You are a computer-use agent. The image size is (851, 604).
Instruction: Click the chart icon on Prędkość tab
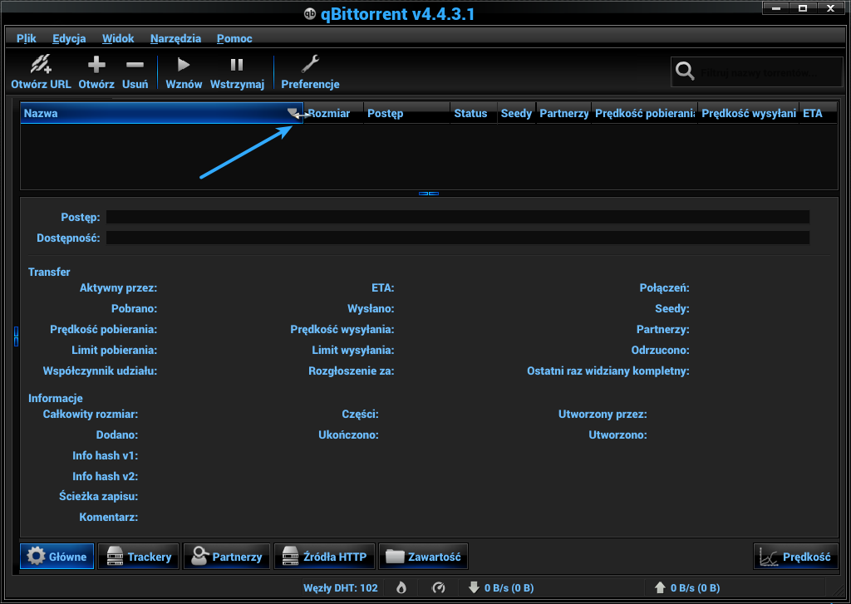point(769,557)
